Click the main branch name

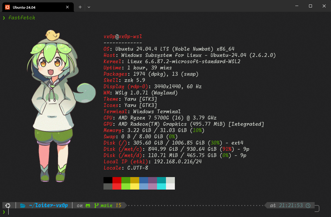(x=106, y=205)
